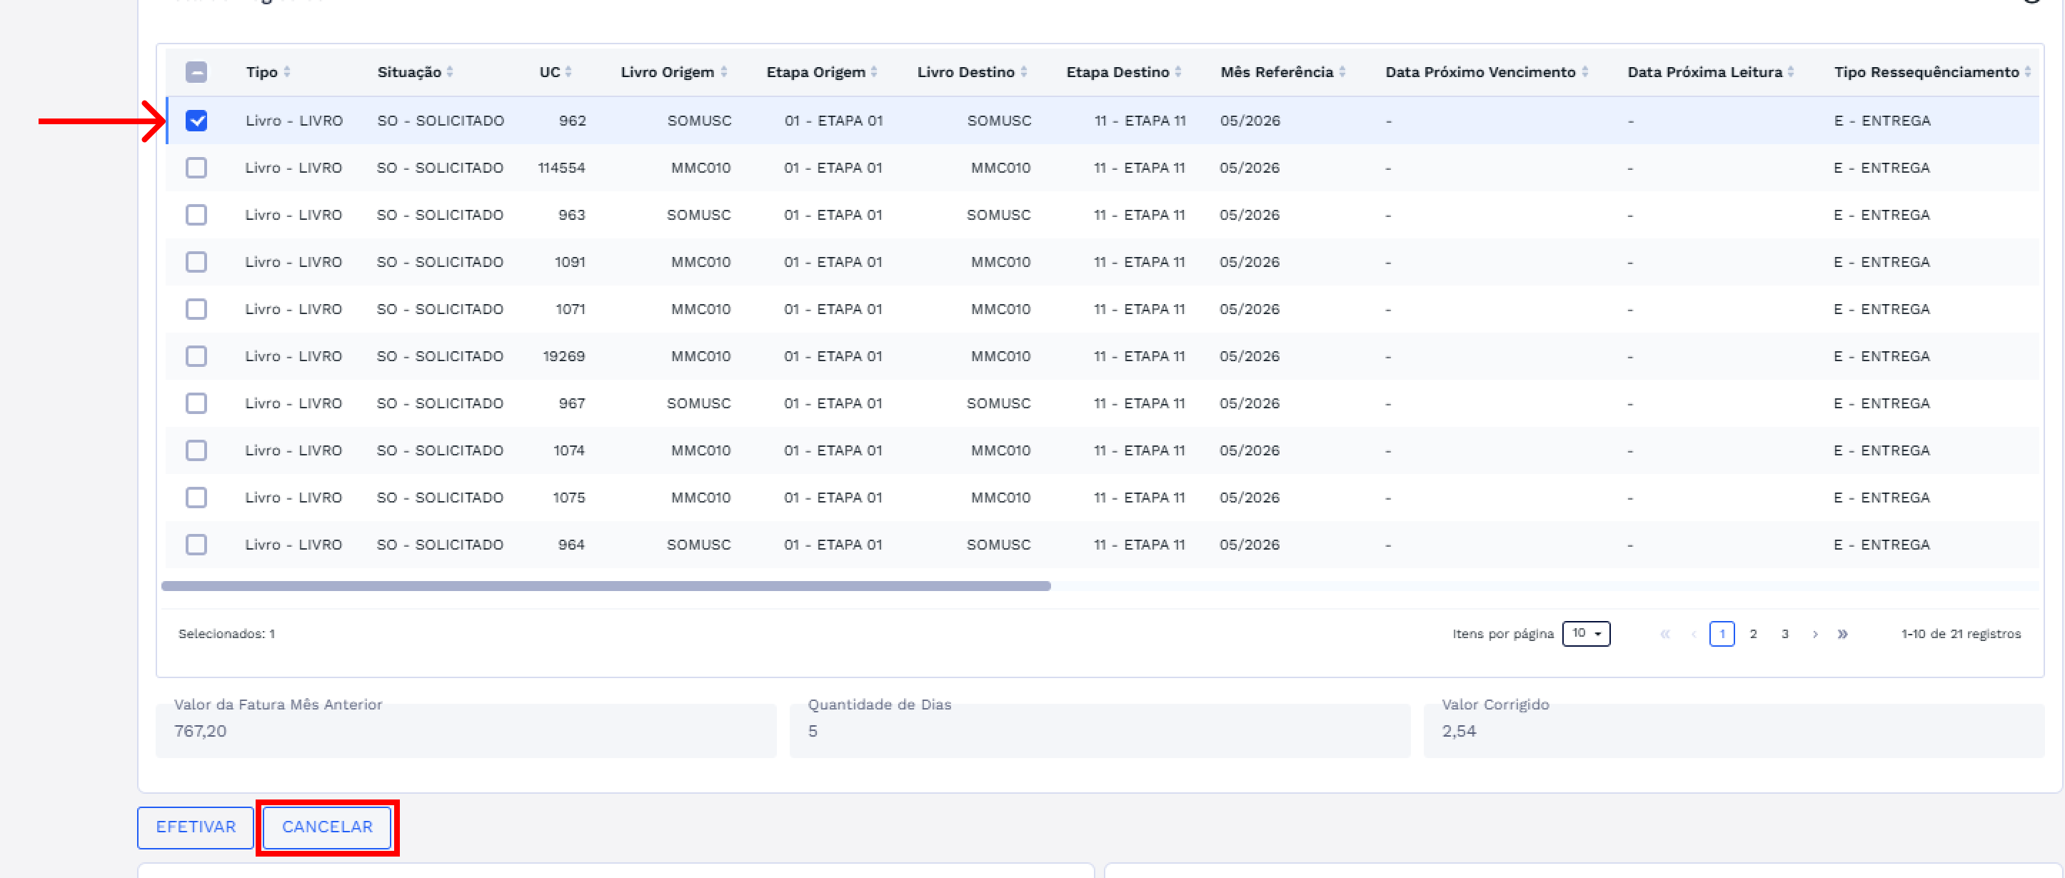Sort by Mês Referência column arrows
Viewport: 2065px width, 878px height.
click(x=1342, y=72)
